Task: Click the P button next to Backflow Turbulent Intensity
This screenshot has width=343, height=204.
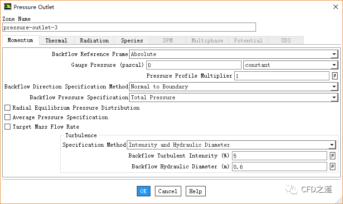Action: (x=332, y=156)
